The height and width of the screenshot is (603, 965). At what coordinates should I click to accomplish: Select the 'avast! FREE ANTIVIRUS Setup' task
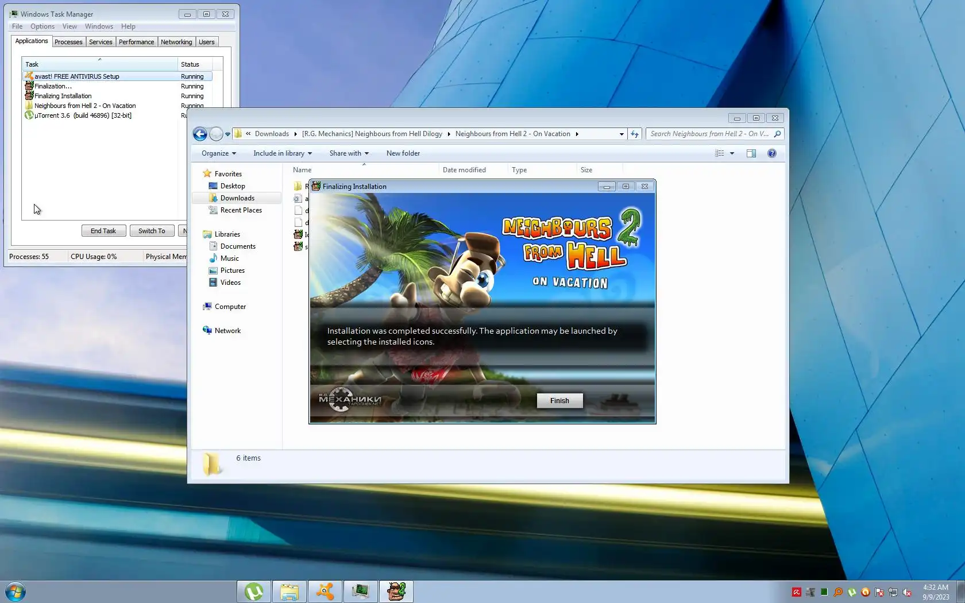[x=117, y=76]
